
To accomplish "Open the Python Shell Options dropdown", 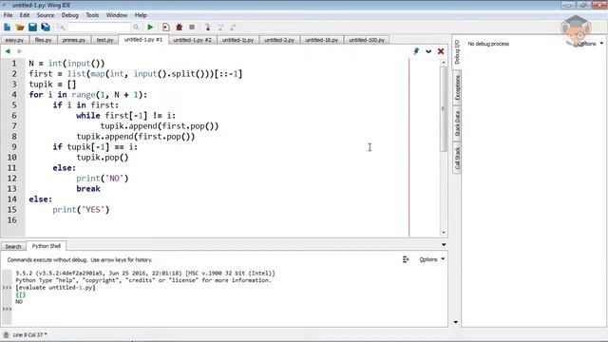I will click(x=431, y=259).
